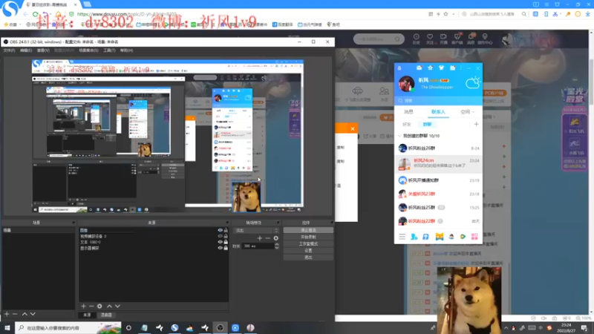Image resolution: width=594 pixels, height=334 pixels.
Task: Move scene down in OBS scenes panel
Action: pos(33,314)
